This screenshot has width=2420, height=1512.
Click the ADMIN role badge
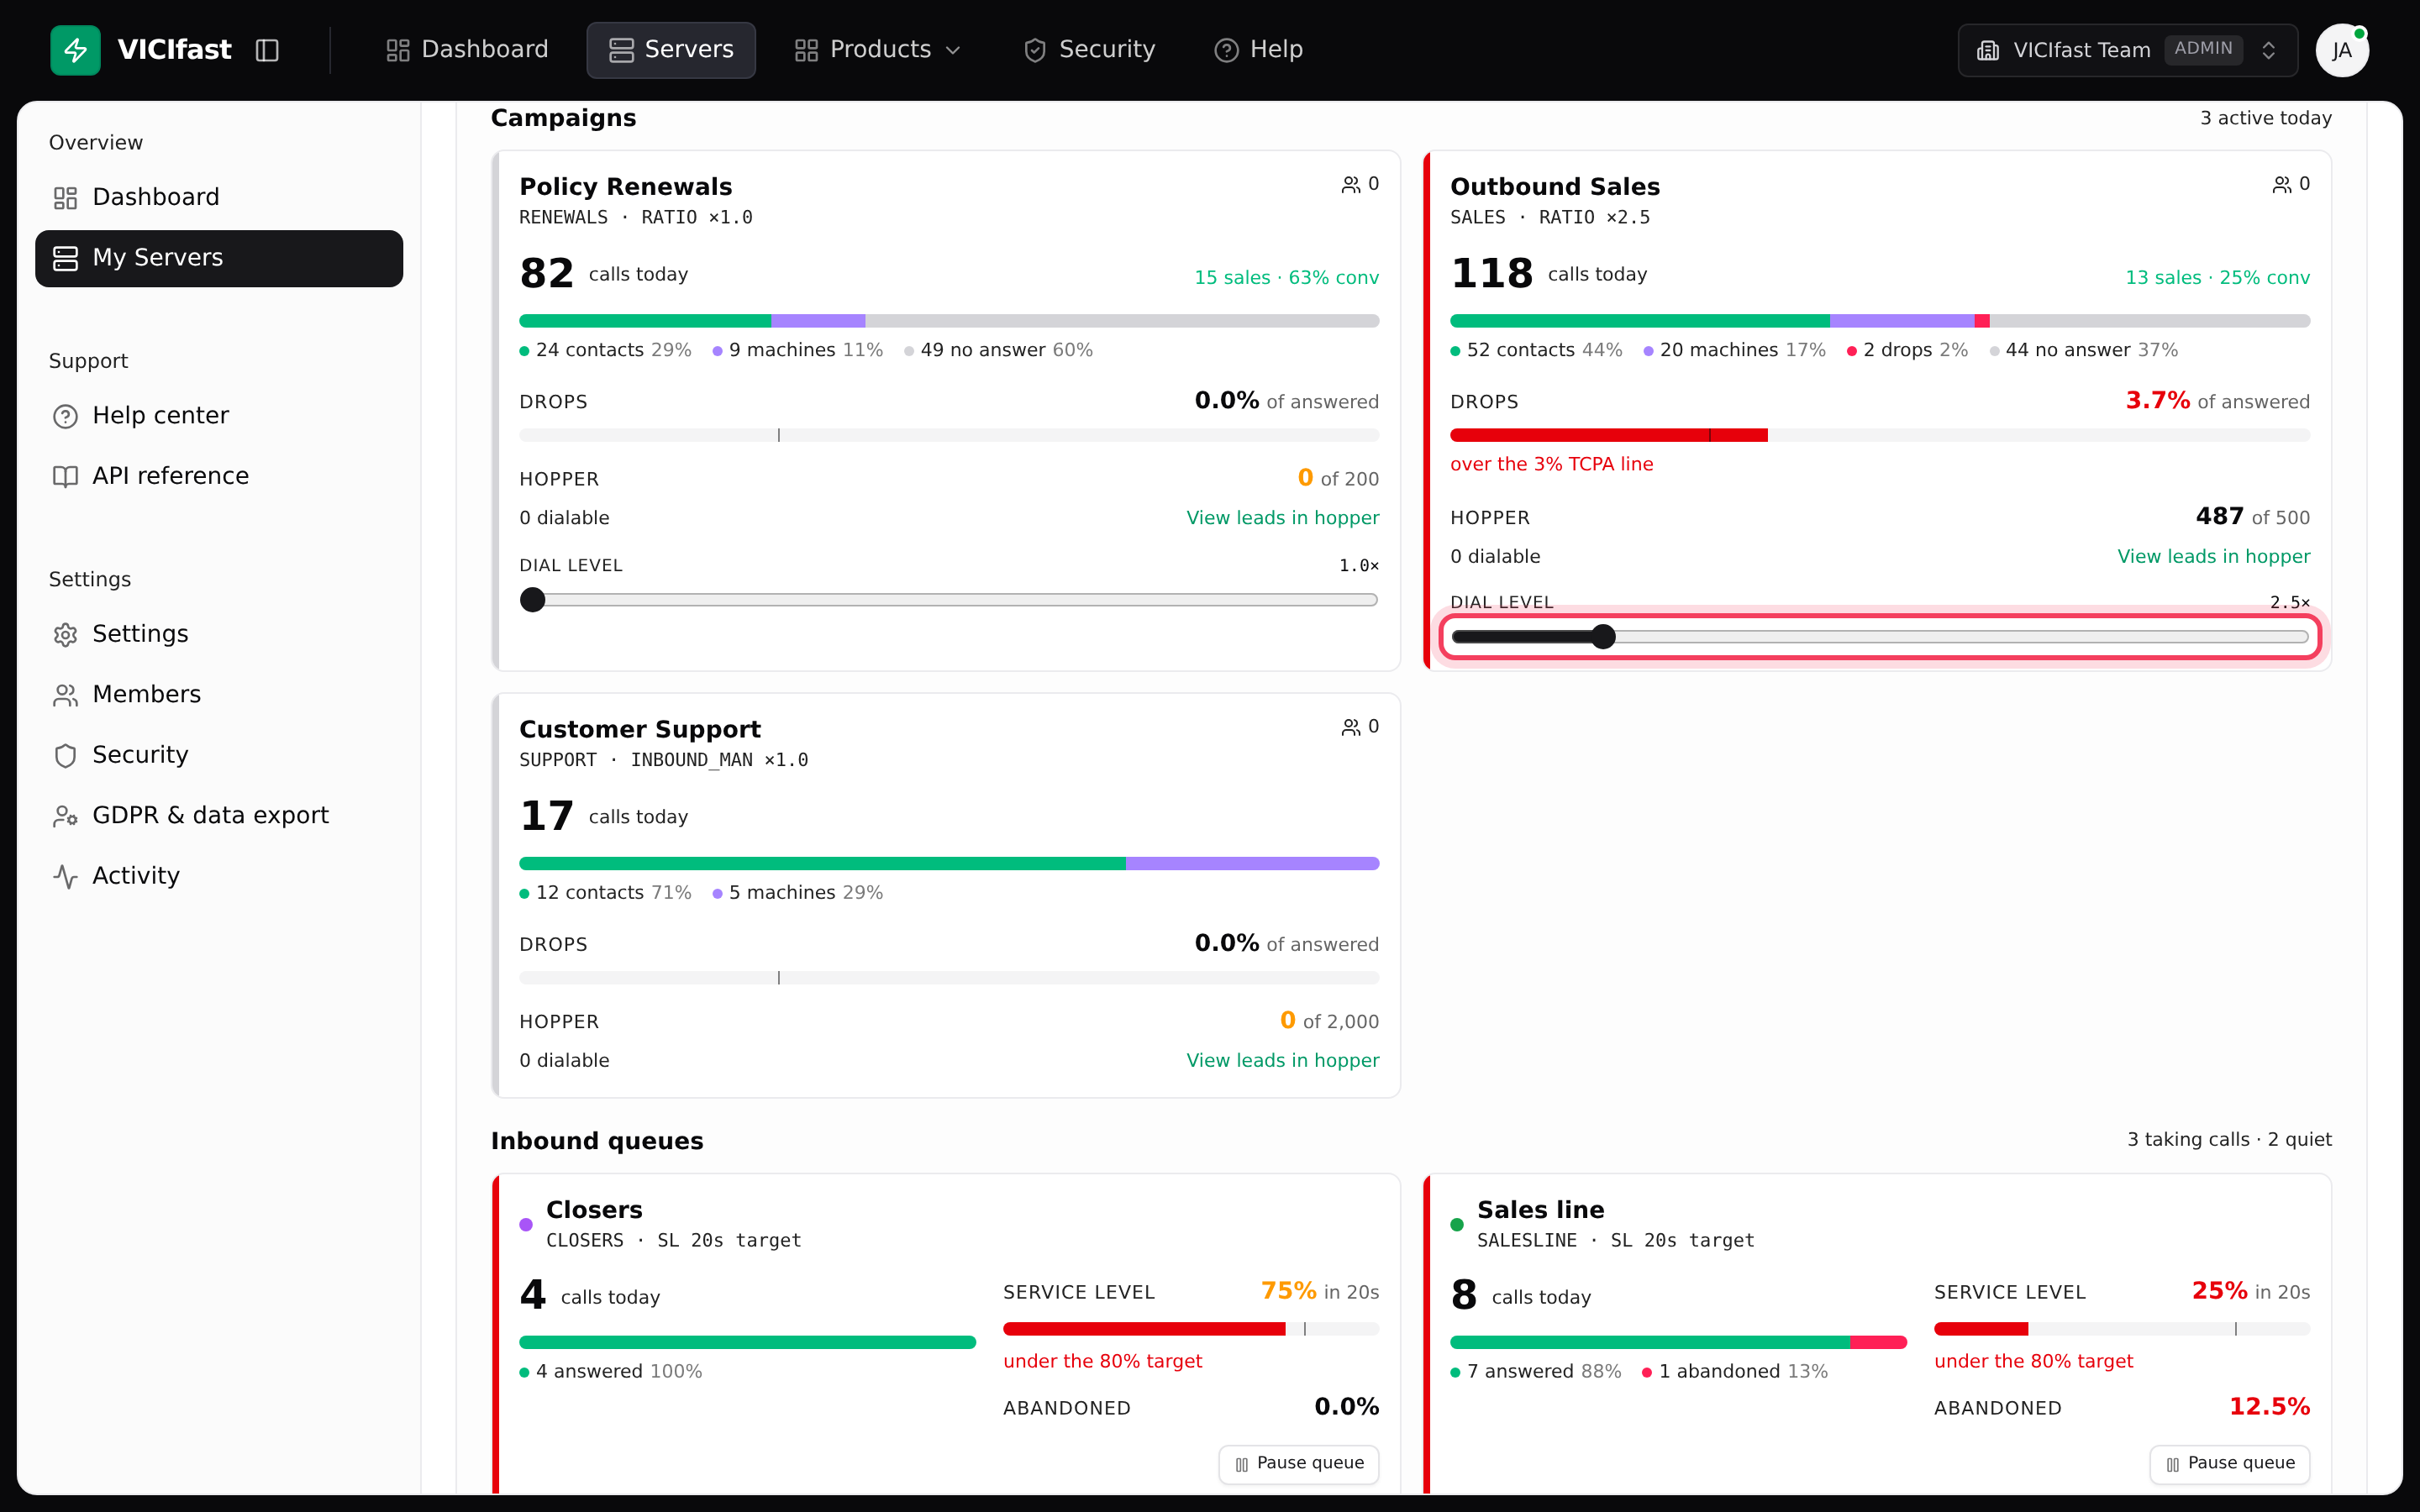[x=2203, y=49]
